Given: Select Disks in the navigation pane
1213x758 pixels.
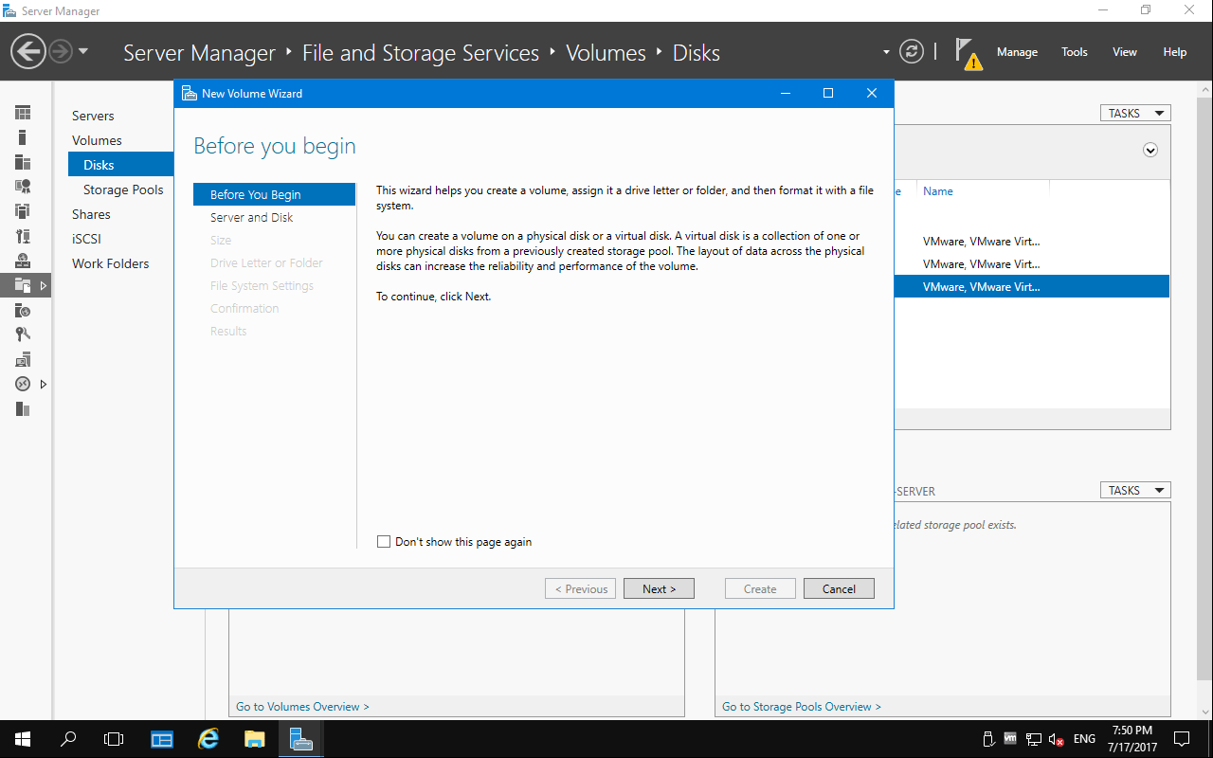Looking at the screenshot, I should click(x=120, y=165).
